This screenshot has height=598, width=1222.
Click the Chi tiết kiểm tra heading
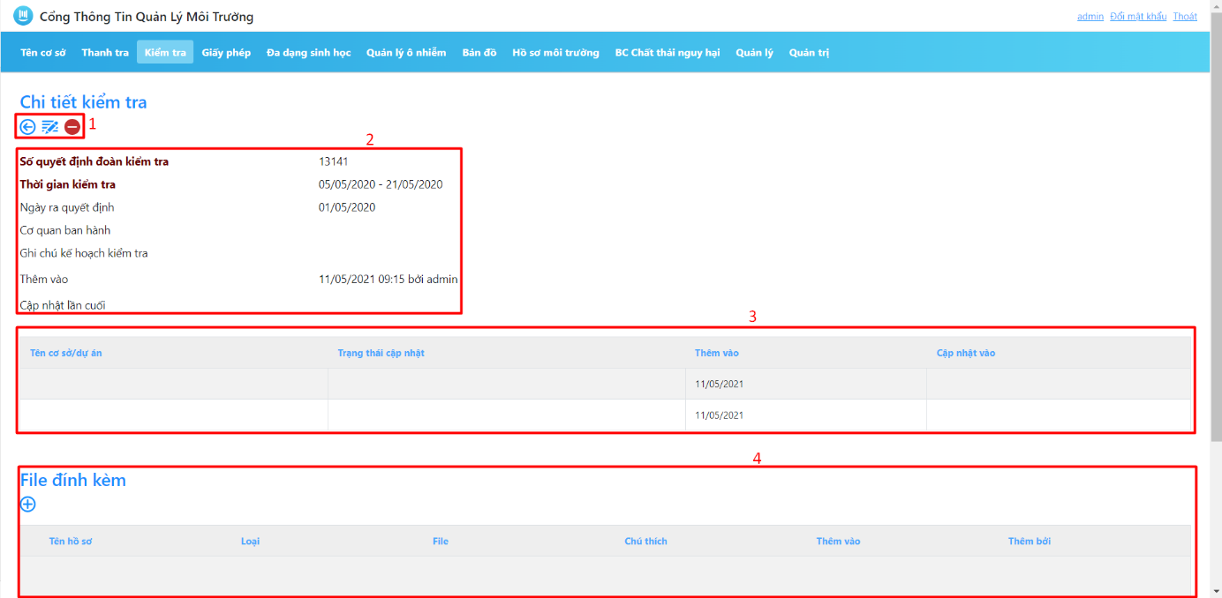pos(84,102)
